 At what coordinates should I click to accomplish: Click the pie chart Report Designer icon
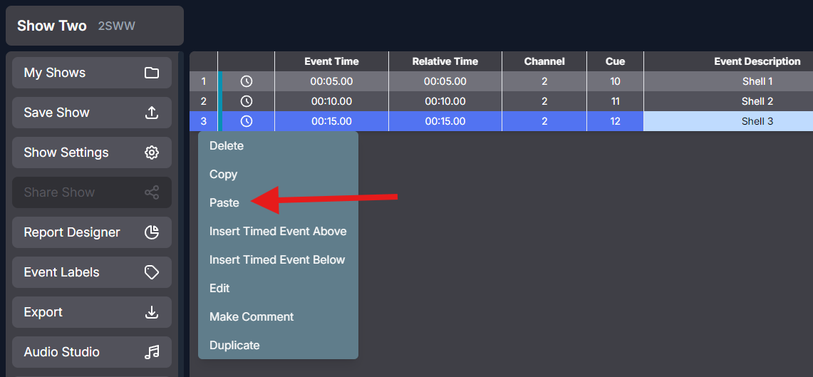coord(151,232)
